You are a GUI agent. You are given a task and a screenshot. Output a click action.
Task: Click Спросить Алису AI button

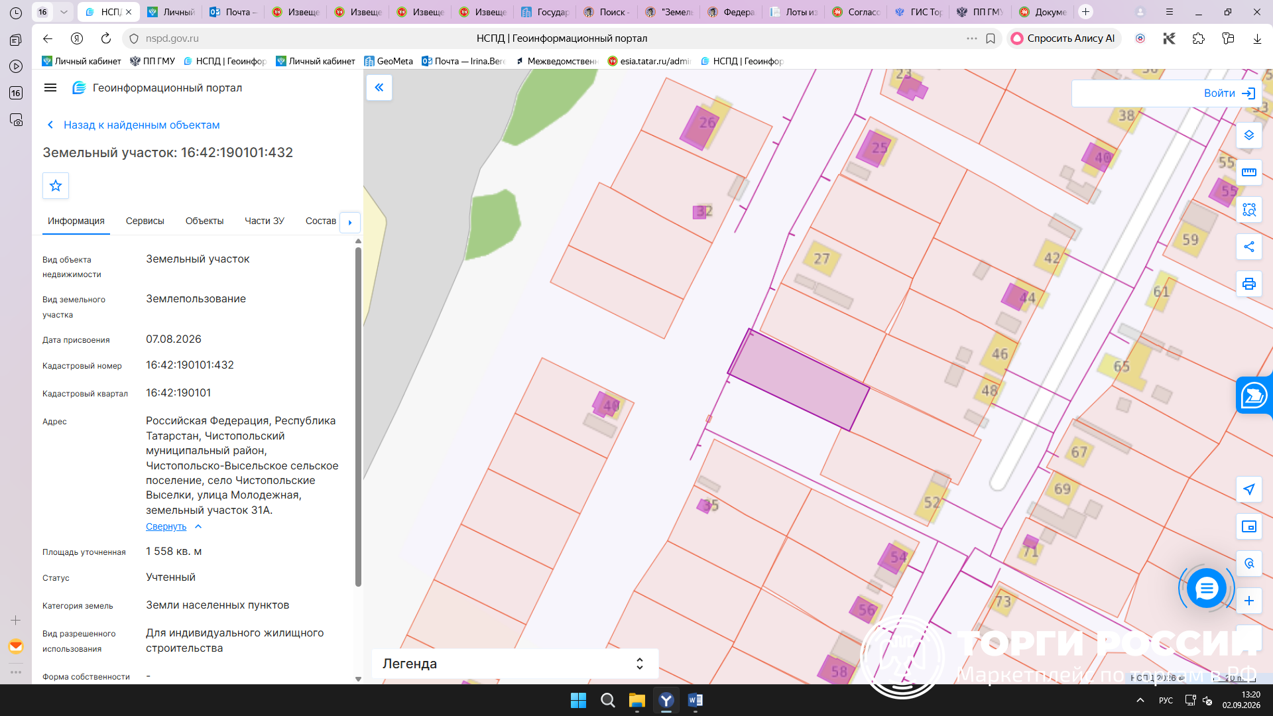pyautogui.click(x=1063, y=38)
